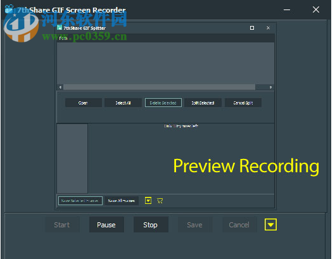The width and height of the screenshot is (335, 259).
Task: Click the 'Only 3 try times left' notice
Action: (181, 126)
